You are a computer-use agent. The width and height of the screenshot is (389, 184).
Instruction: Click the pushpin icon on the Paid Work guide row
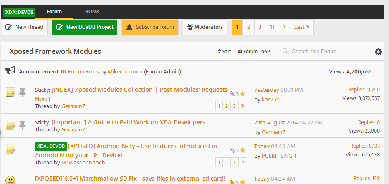tap(22, 125)
